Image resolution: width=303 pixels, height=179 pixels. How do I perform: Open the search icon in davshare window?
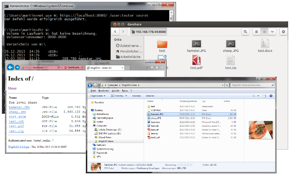(x=245, y=32)
